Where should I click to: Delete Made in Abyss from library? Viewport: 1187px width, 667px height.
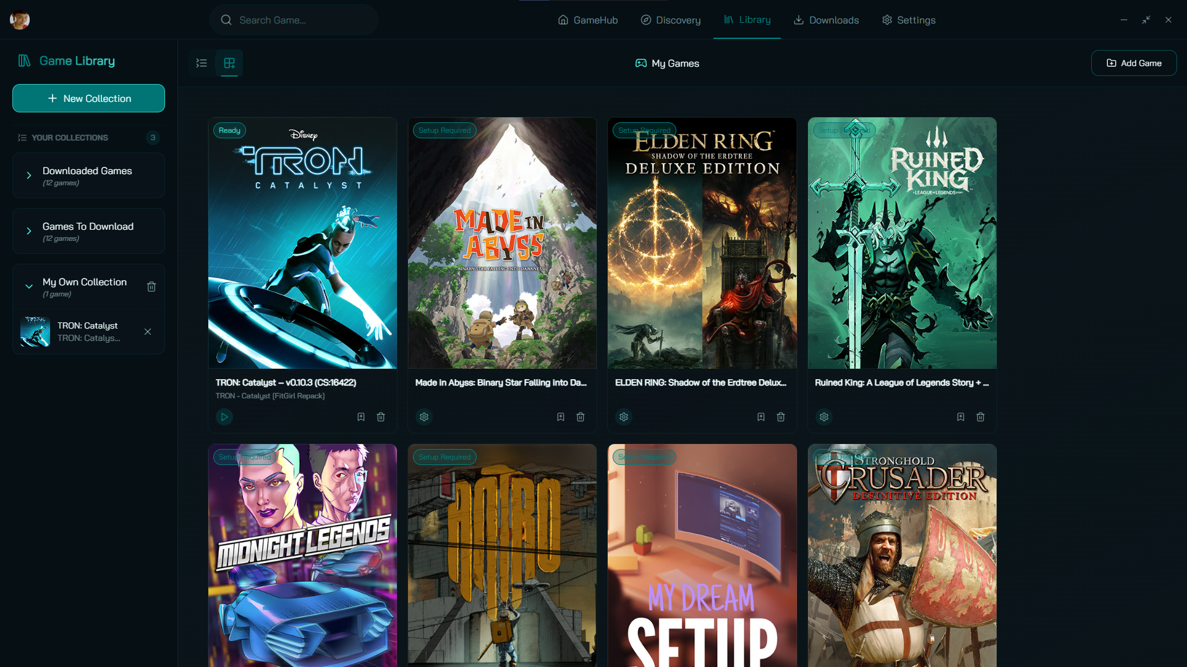click(581, 417)
